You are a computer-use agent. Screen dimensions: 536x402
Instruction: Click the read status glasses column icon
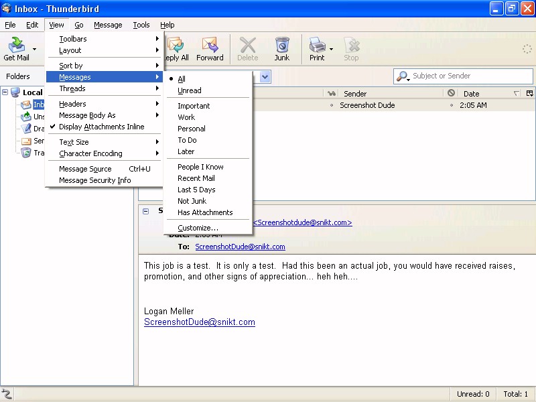(x=331, y=93)
